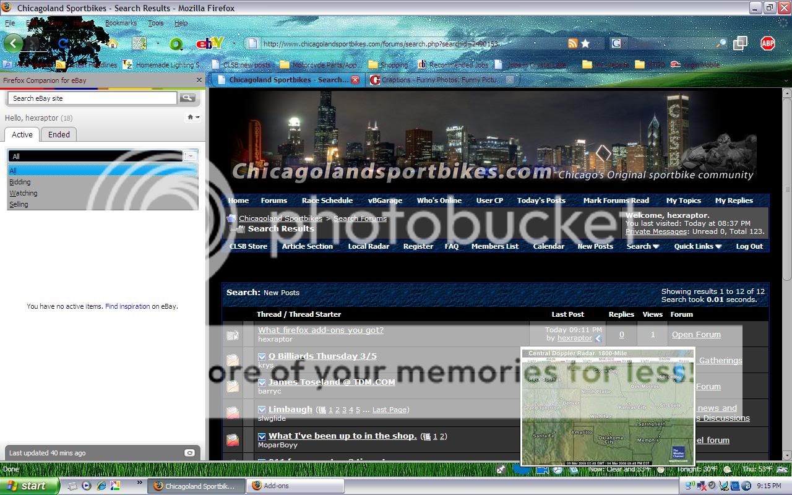792x495 pixels.
Task: Click the pin icon in the status bar
Action: [x=501, y=470]
